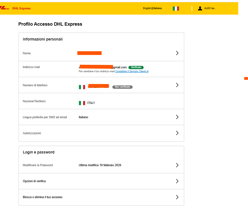The image size is (248, 221).
Task: Click the Numero di telefono label
Action: click(x=35, y=85)
